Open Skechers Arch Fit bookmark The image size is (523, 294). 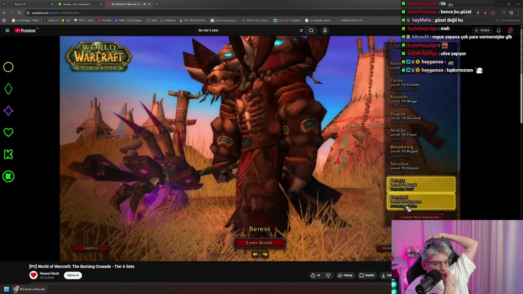(x=350, y=20)
